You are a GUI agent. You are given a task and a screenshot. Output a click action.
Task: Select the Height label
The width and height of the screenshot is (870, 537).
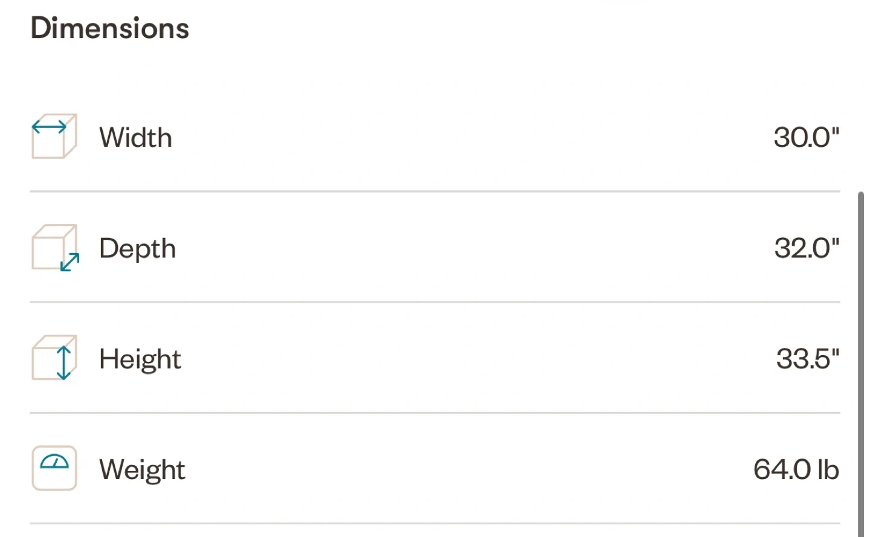(140, 360)
